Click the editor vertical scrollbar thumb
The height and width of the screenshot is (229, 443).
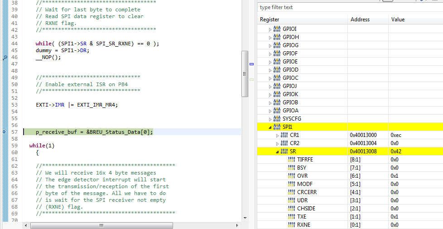[x=245, y=74]
